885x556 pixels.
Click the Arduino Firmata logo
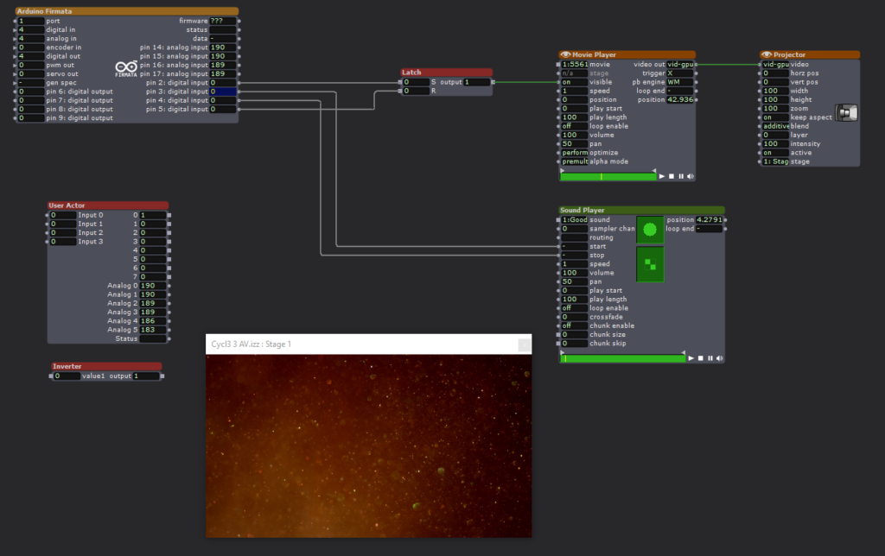coord(126,69)
